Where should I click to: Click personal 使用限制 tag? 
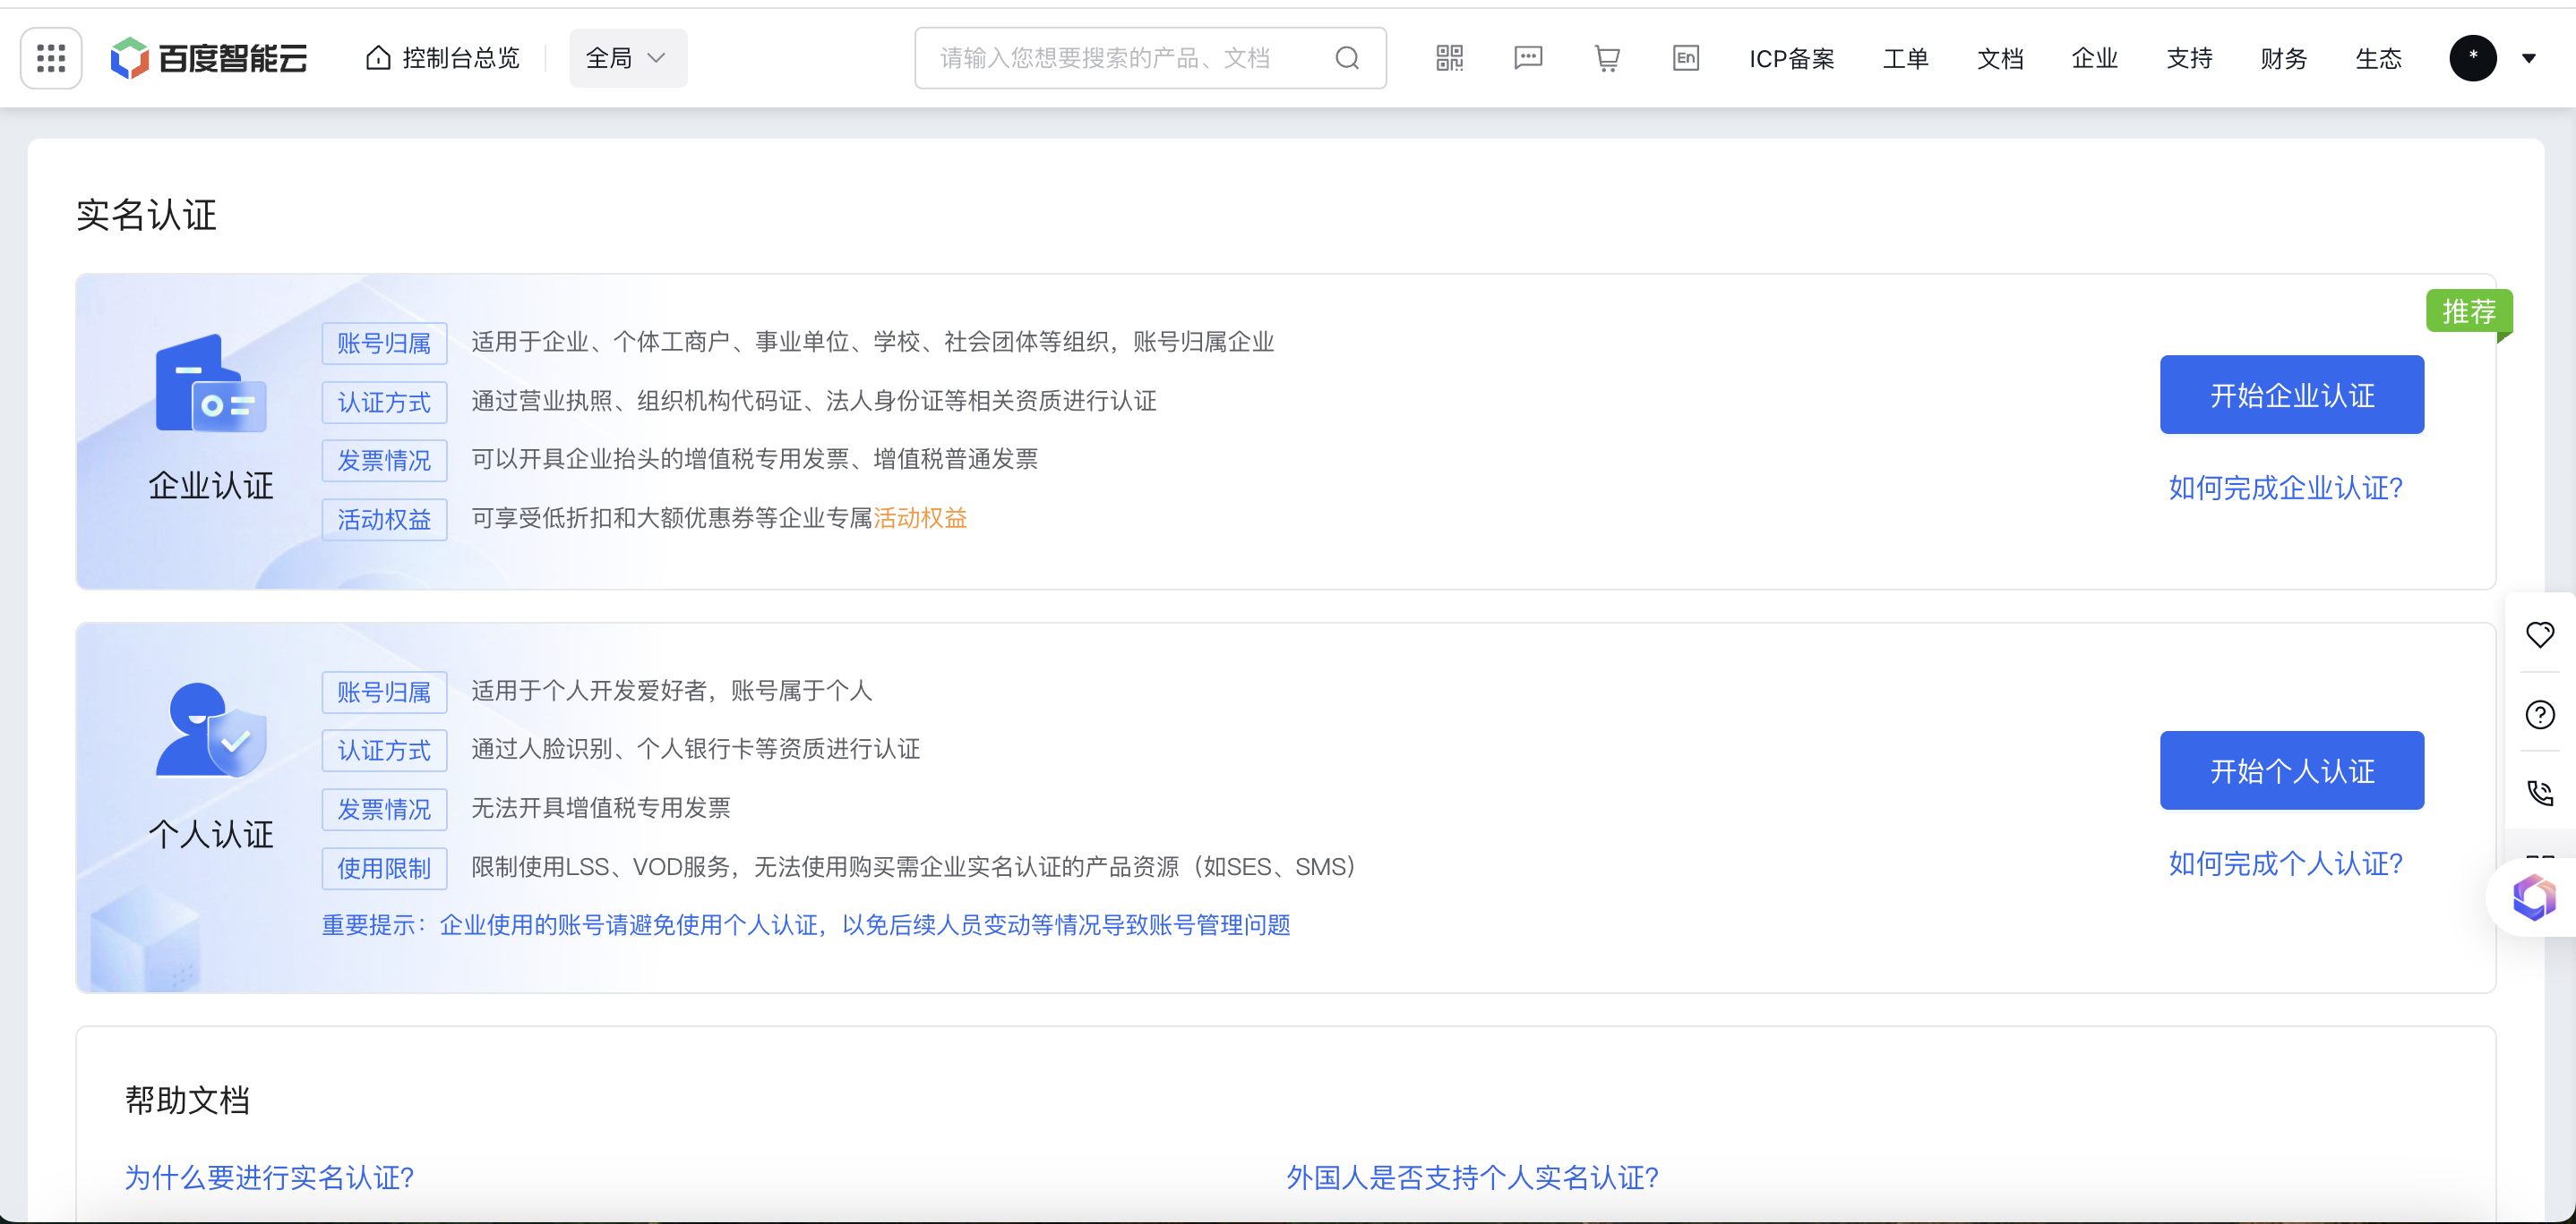click(384, 868)
